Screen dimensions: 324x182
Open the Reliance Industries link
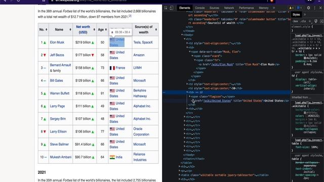point(140,157)
